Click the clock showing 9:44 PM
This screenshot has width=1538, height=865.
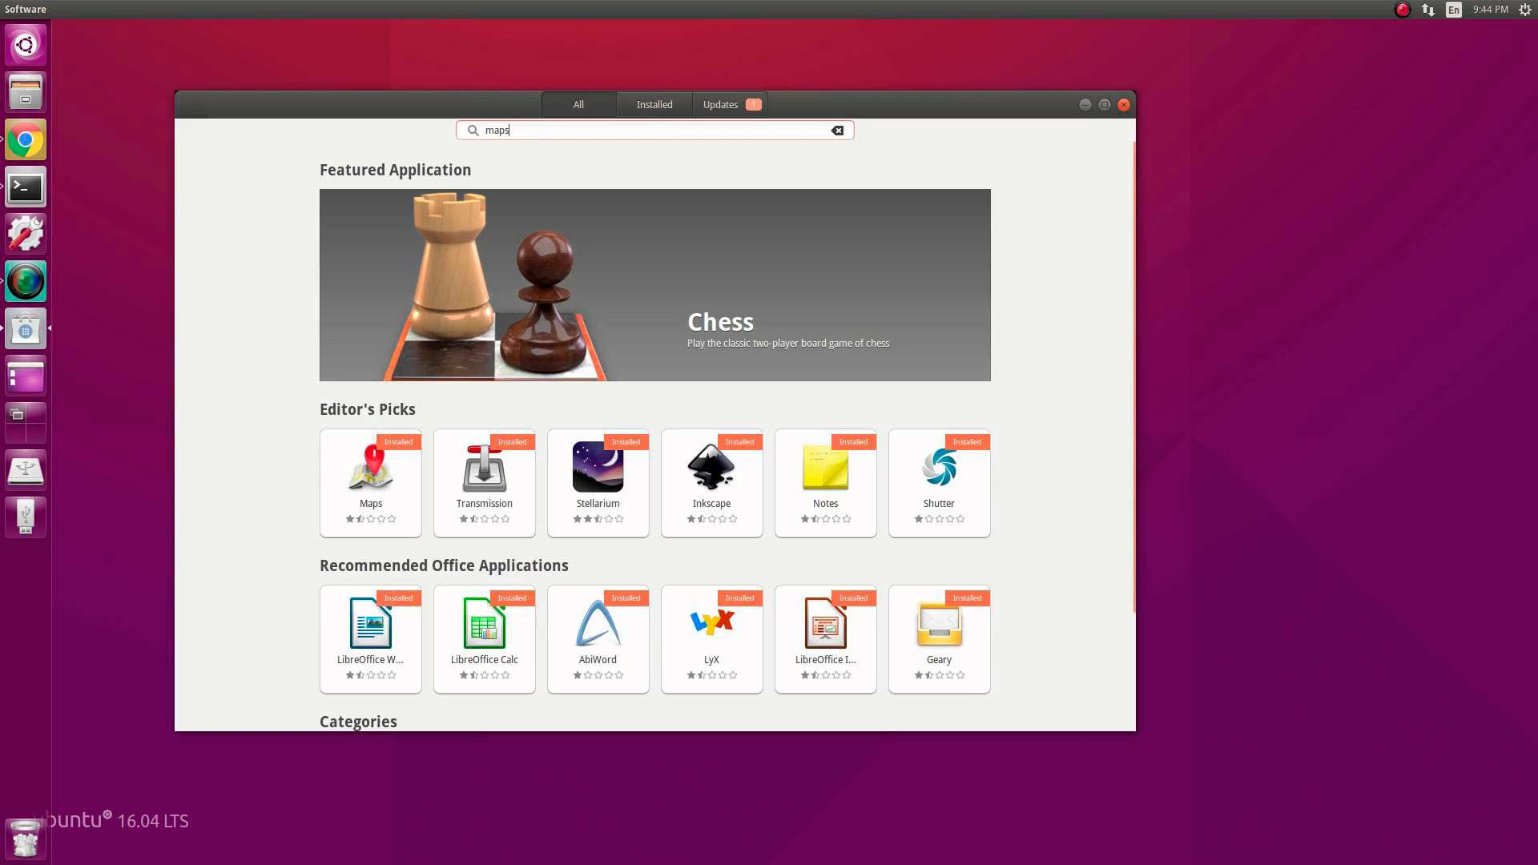click(1491, 10)
